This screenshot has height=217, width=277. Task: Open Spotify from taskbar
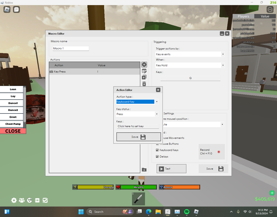pyautogui.click(x=187, y=211)
